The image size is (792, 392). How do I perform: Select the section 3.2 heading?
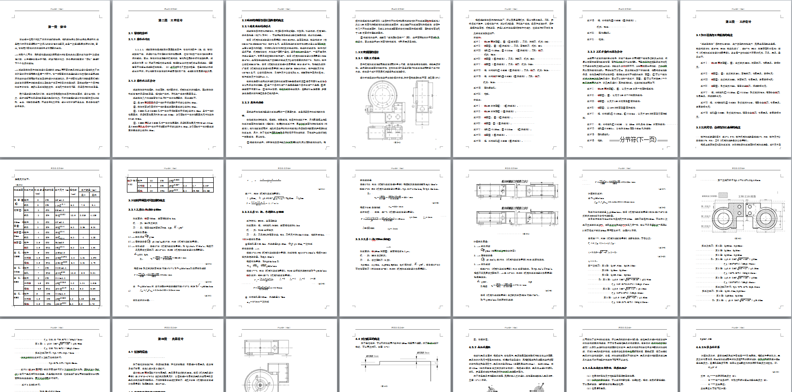pyautogui.click(x=718, y=127)
